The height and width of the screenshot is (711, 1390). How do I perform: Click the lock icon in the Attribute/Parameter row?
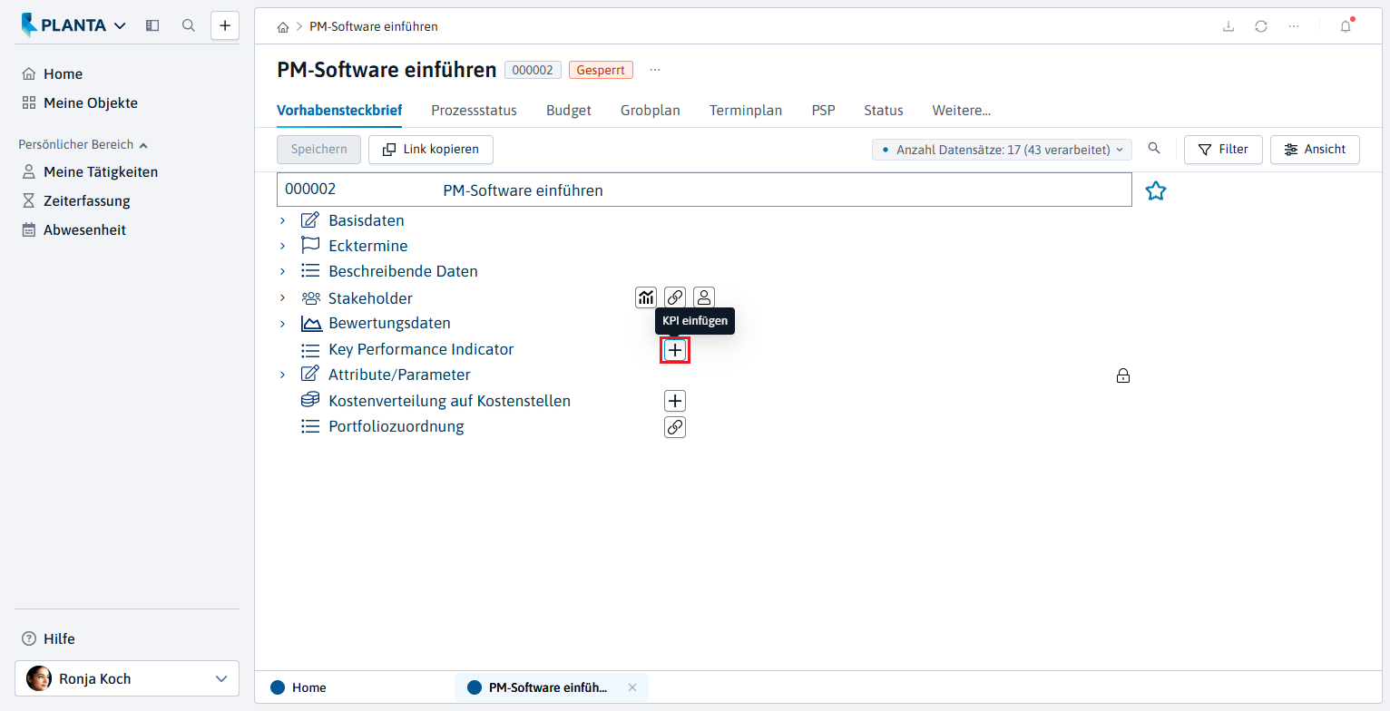click(1123, 375)
